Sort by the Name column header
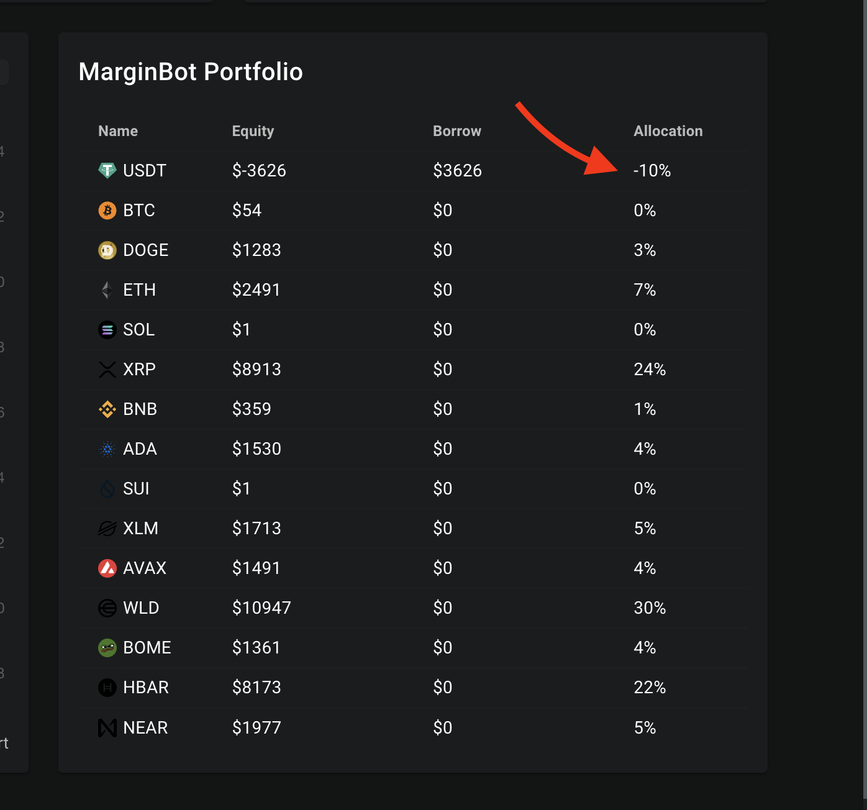 pos(118,131)
